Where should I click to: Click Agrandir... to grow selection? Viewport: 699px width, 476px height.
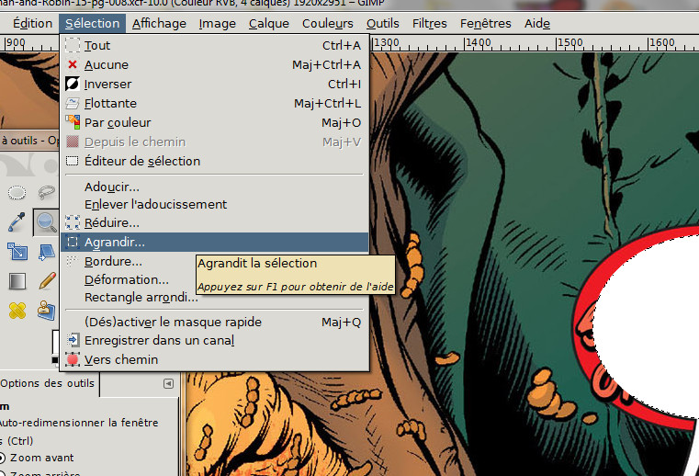(x=214, y=242)
